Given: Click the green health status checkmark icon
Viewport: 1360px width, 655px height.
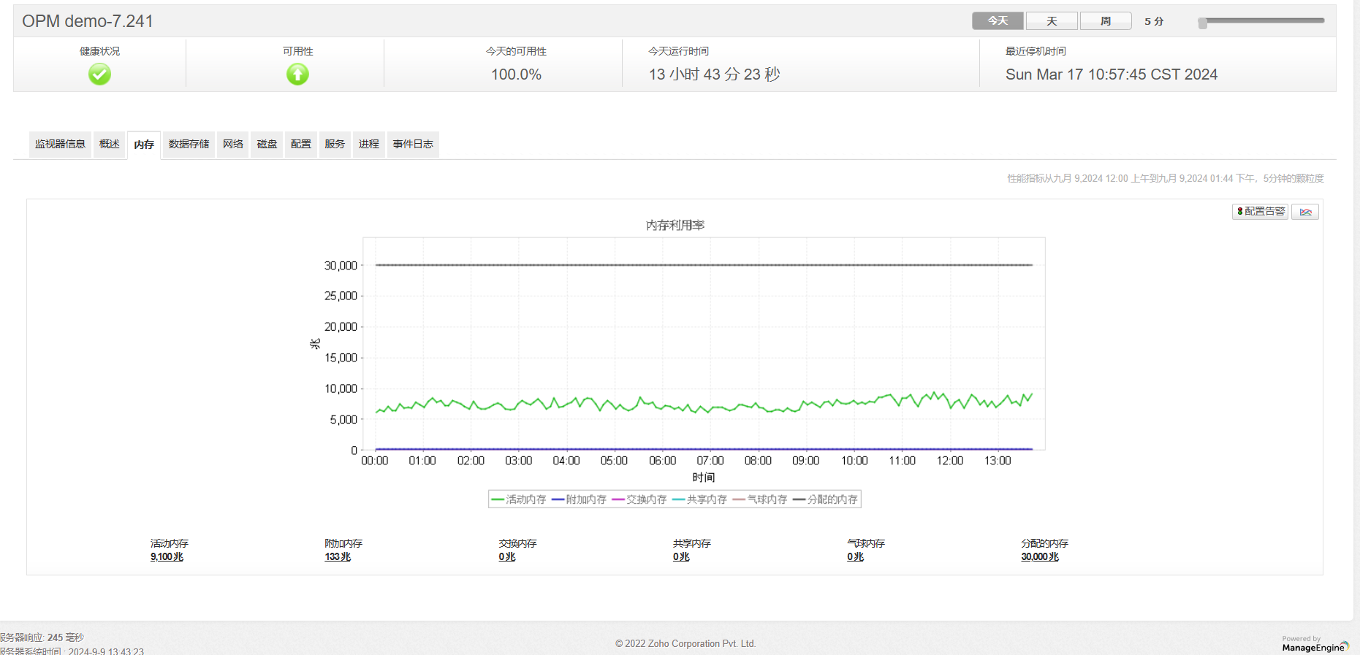Looking at the screenshot, I should pyautogui.click(x=99, y=74).
